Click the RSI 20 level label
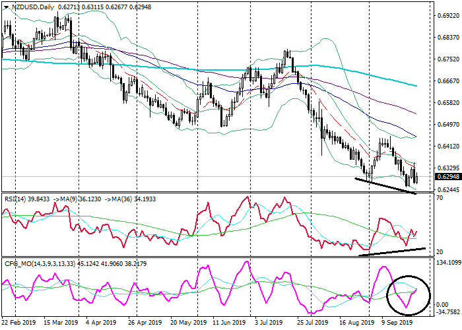The width and height of the screenshot is (462, 330). click(x=440, y=251)
